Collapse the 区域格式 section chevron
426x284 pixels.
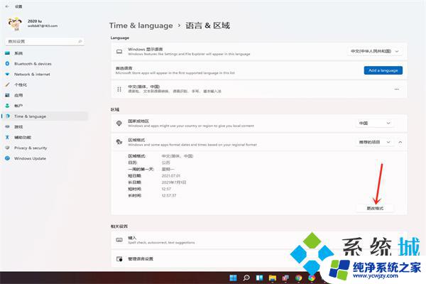399,142
